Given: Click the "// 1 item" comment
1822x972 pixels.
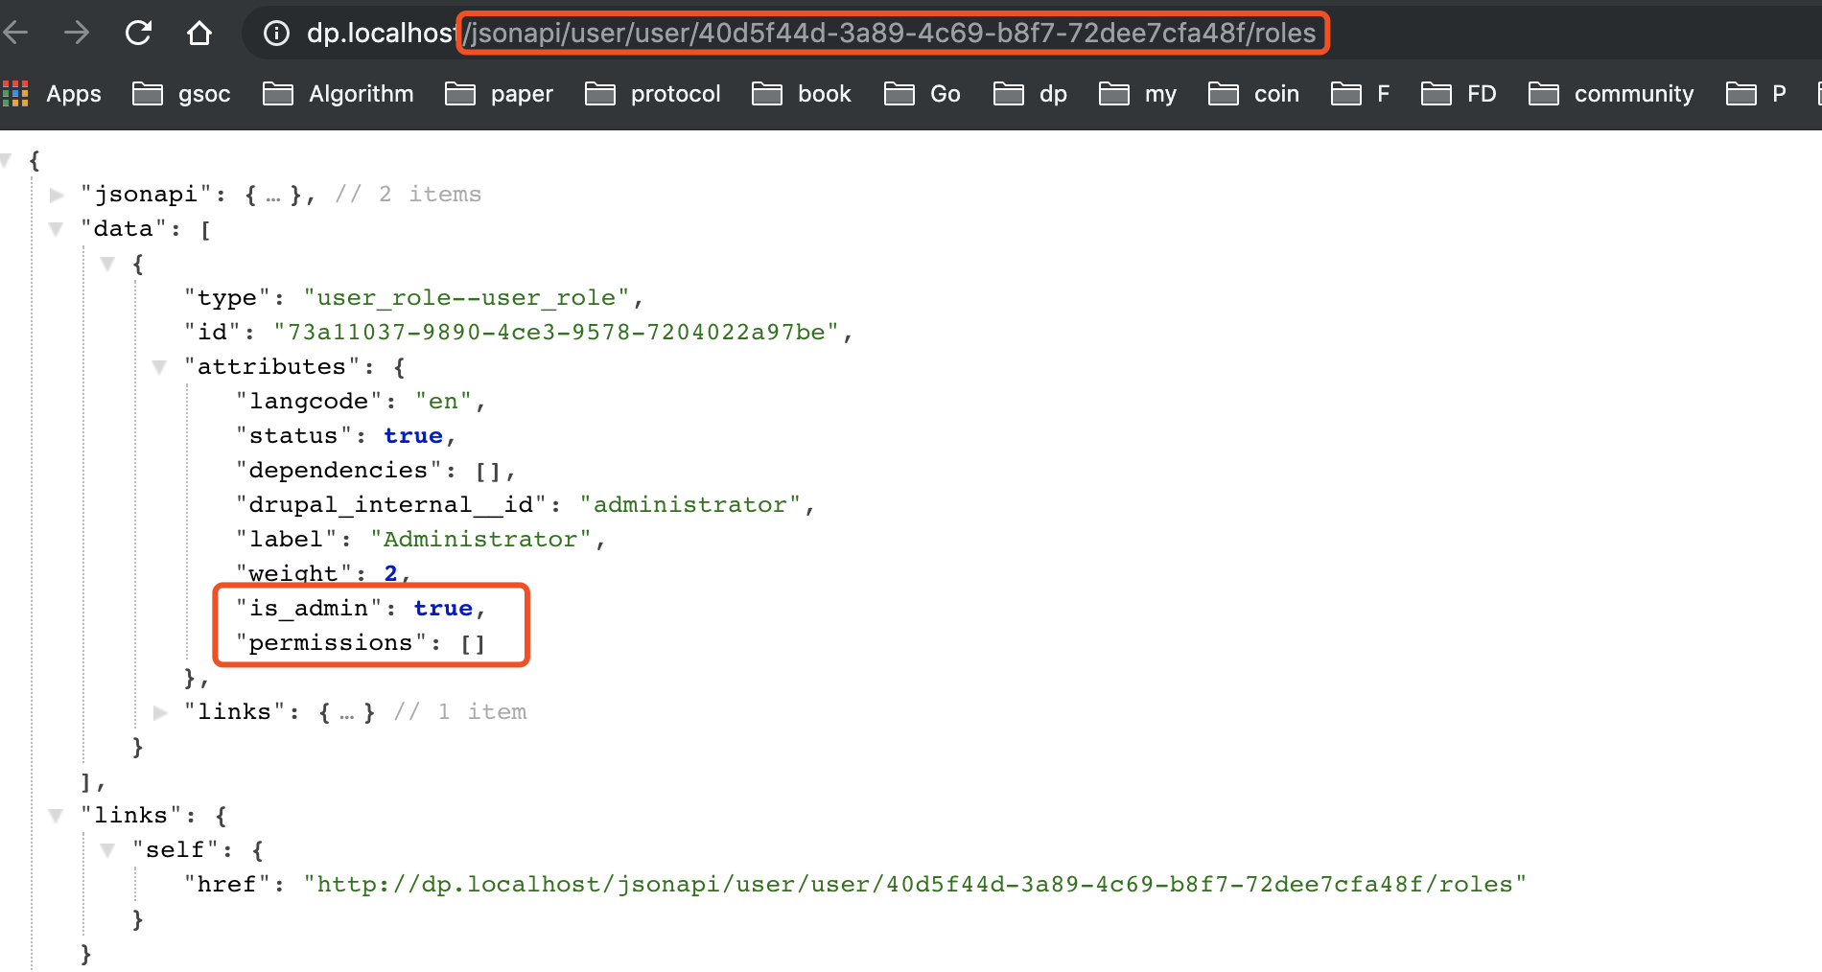Looking at the screenshot, I should pos(460,712).
